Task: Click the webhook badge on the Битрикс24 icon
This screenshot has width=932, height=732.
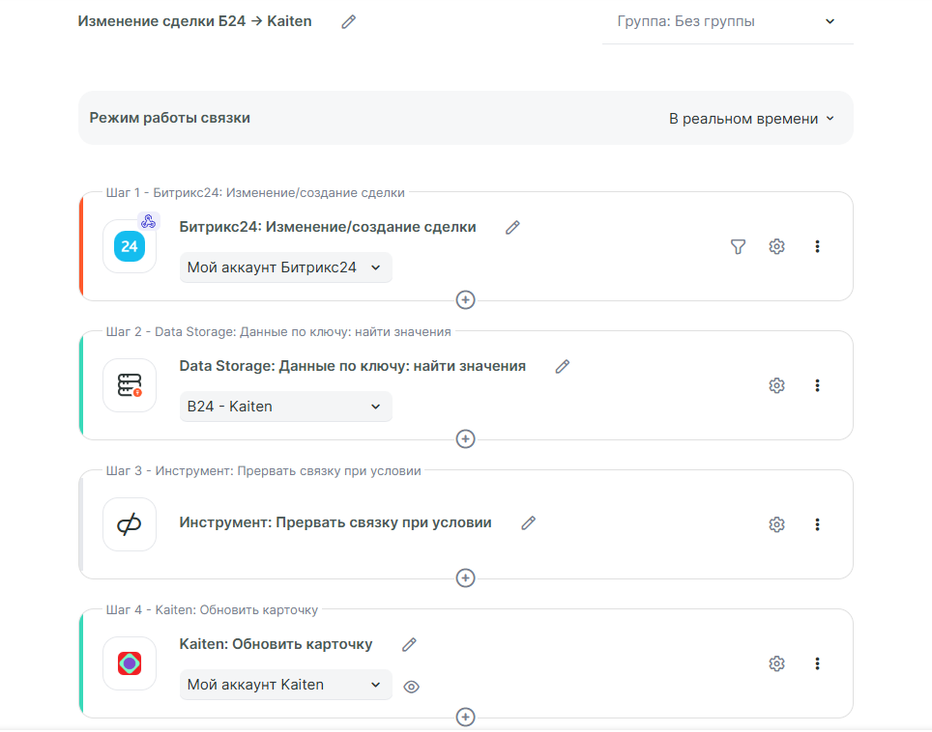Action: pos(148,221)
